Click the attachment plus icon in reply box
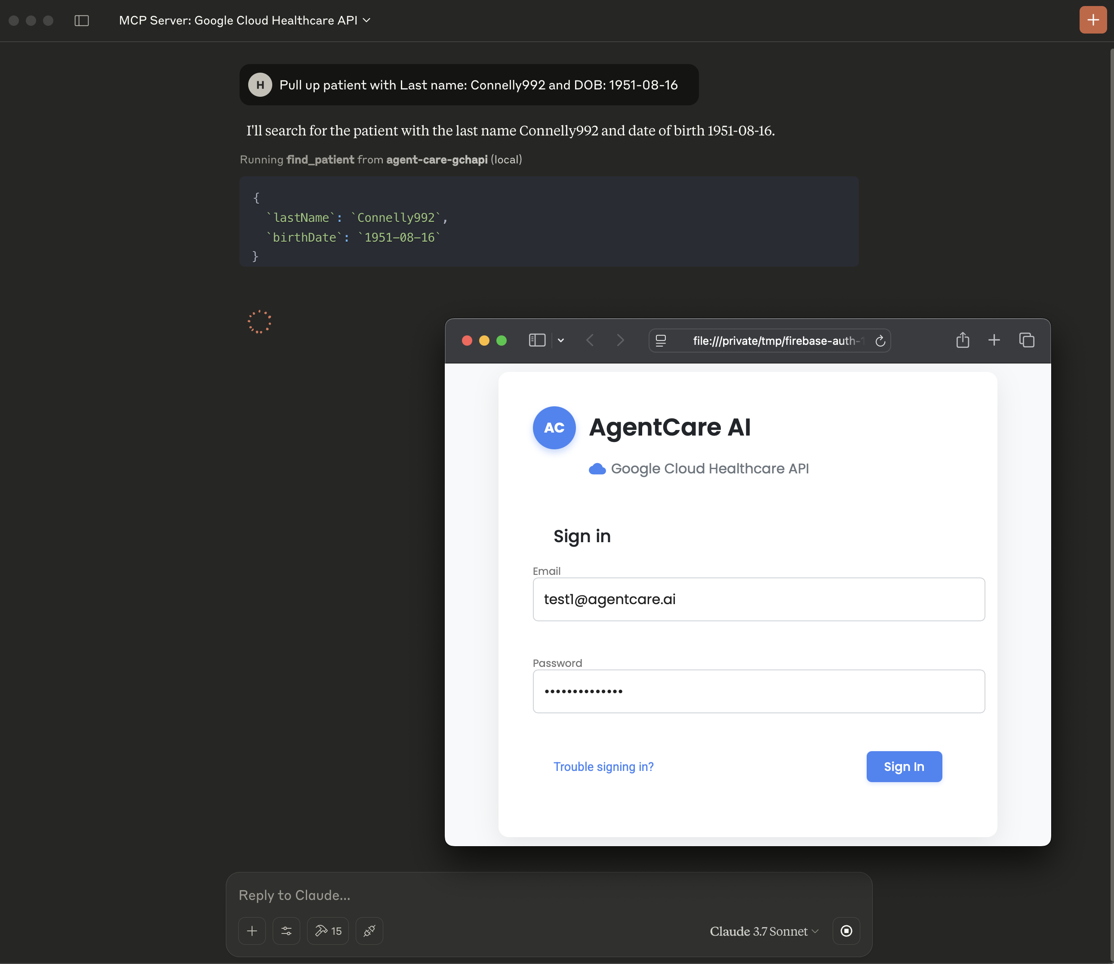The image size is (1114, 964). [252, 930]
